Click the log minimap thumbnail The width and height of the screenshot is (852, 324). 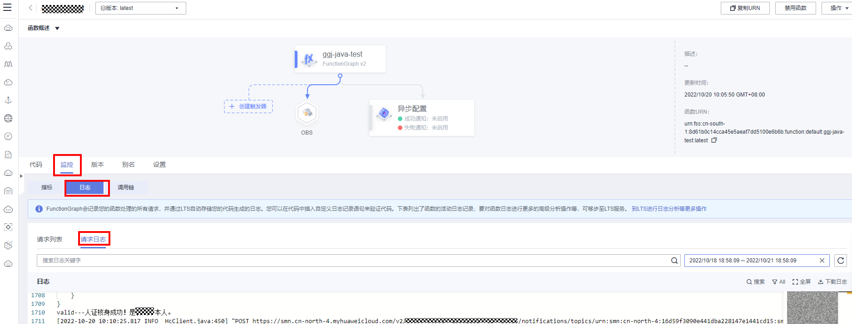point(812,308)
